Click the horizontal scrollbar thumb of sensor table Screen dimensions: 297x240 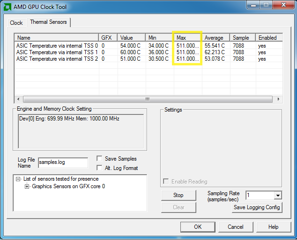pos(148,99)
